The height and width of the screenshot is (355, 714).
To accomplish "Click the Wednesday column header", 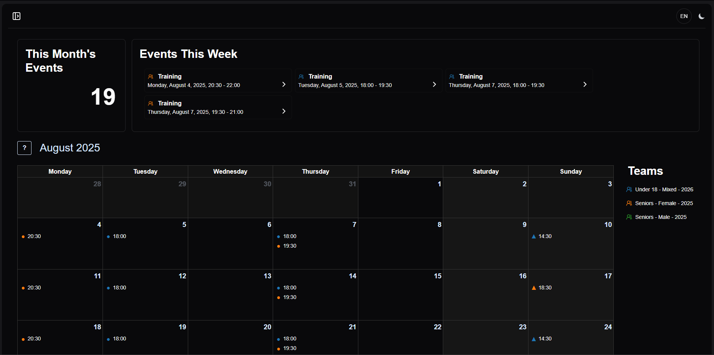I will [x=230, y=172].
